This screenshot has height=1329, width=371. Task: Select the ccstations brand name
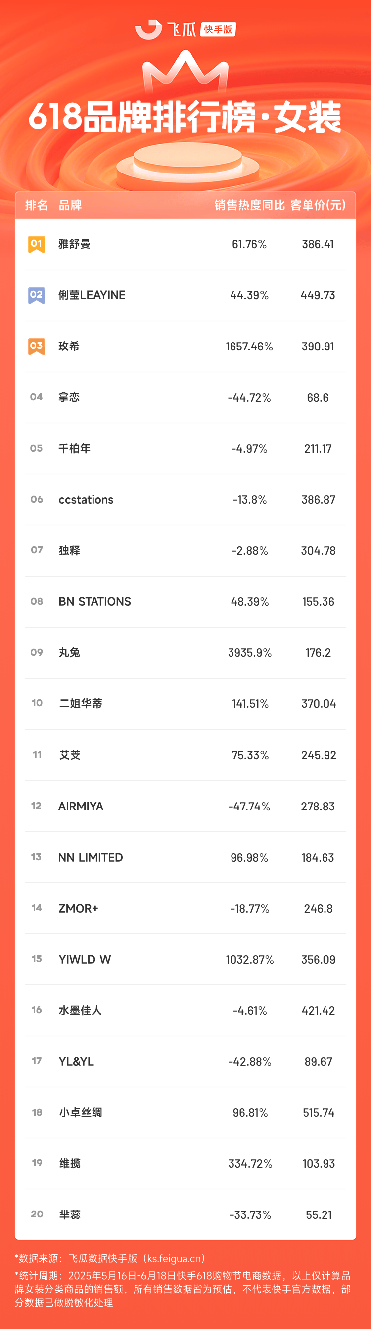[x=86, y=499]
